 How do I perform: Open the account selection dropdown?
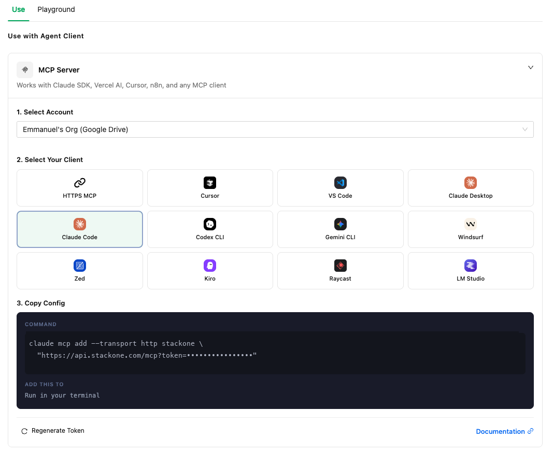275,129
